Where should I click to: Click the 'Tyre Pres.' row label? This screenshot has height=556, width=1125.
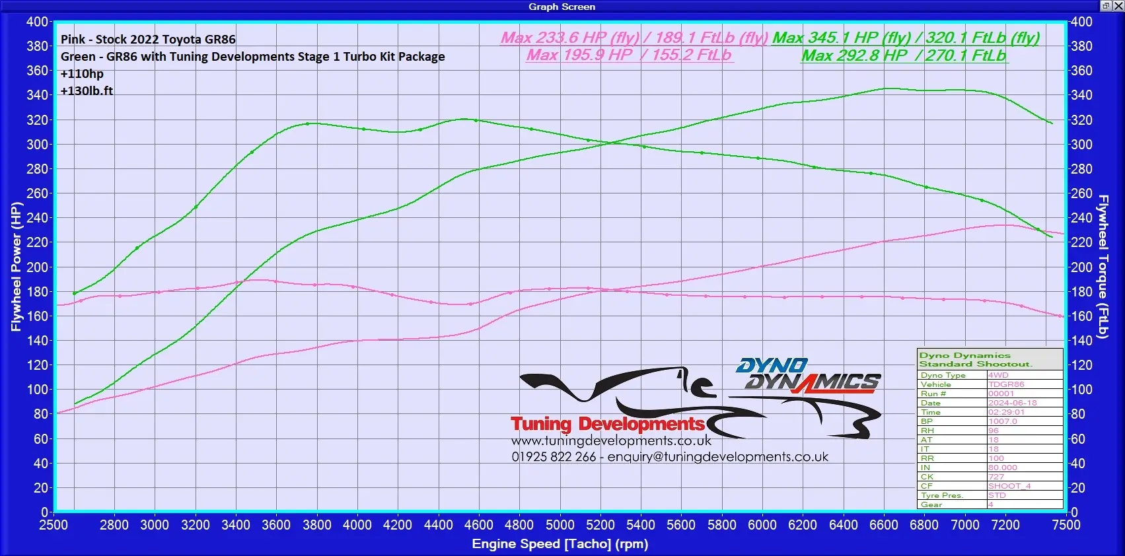tap(942, 495)
